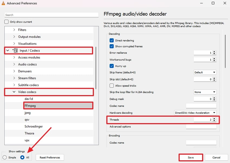Increase the Error resilience value
Viewport: 230px width, 163px height.
(214, 51)
